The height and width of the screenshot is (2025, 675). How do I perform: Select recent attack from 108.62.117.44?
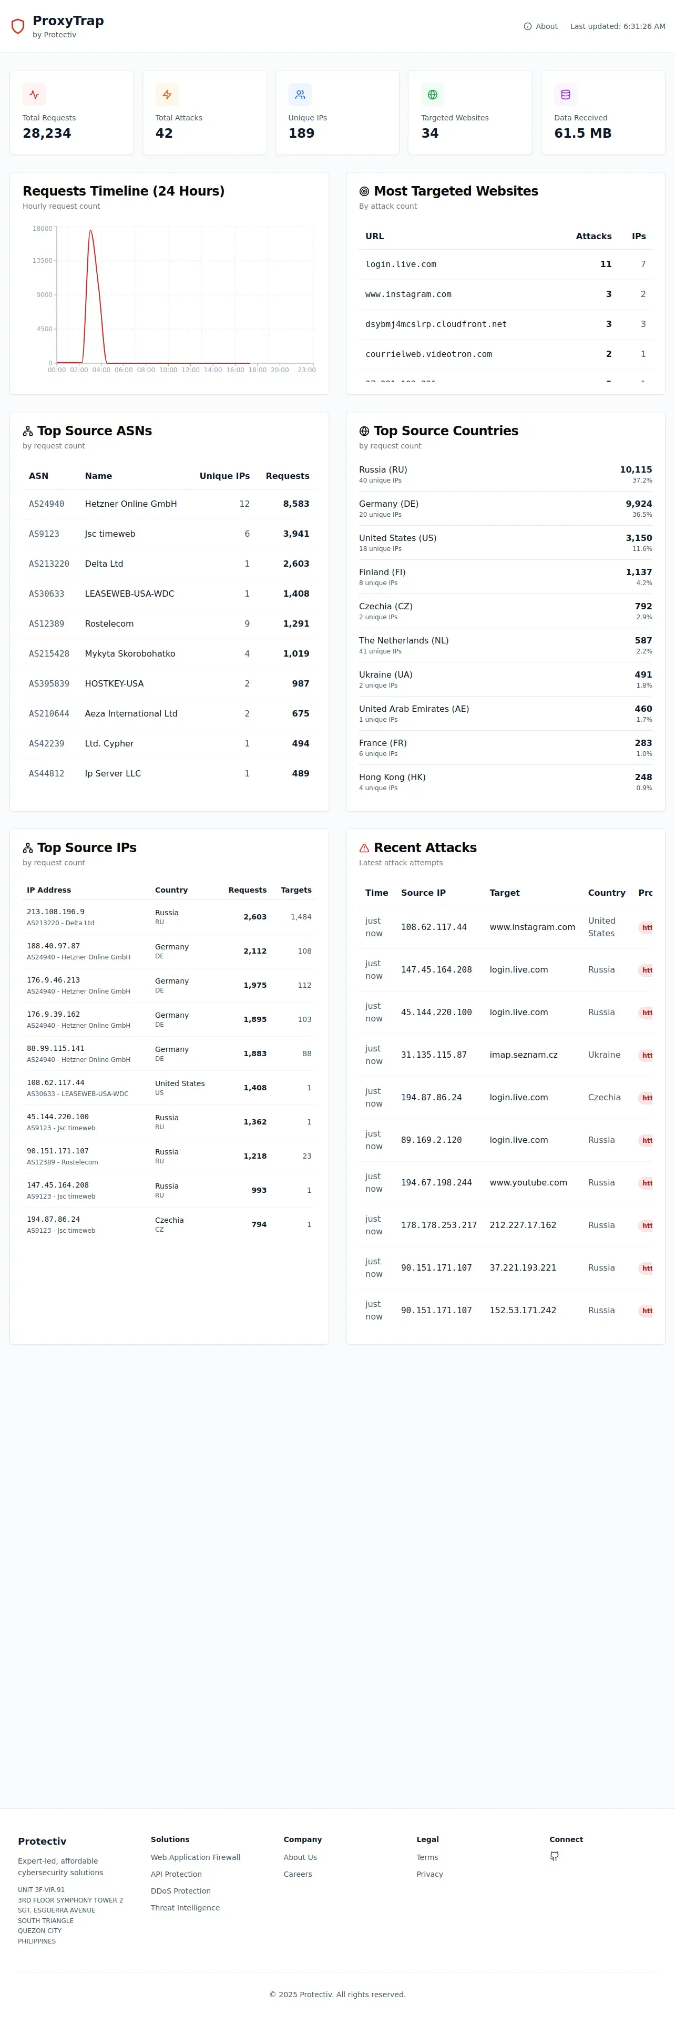point(505,927)
